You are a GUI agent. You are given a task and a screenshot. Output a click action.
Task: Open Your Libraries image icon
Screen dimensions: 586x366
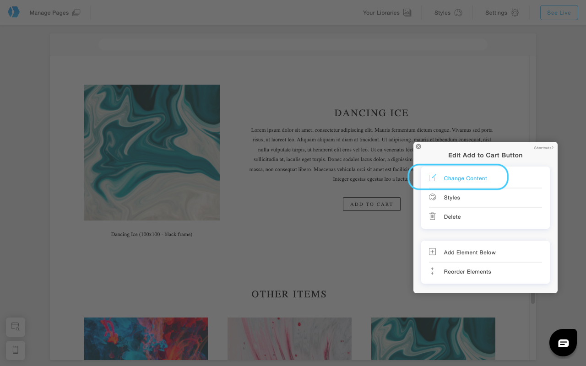407,13
